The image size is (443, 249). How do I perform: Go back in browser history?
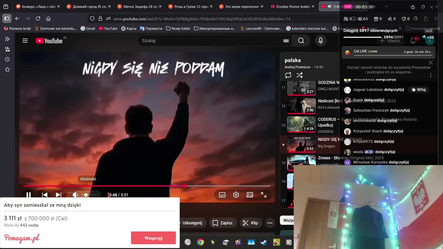coord(17,19)
